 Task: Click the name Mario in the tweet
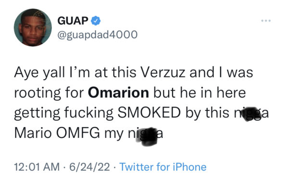pyautogui.click(x=33, y=133)
